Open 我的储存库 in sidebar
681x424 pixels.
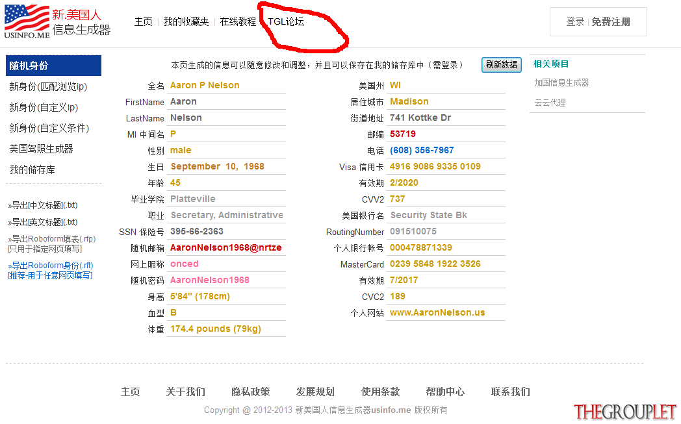point(32,169)
